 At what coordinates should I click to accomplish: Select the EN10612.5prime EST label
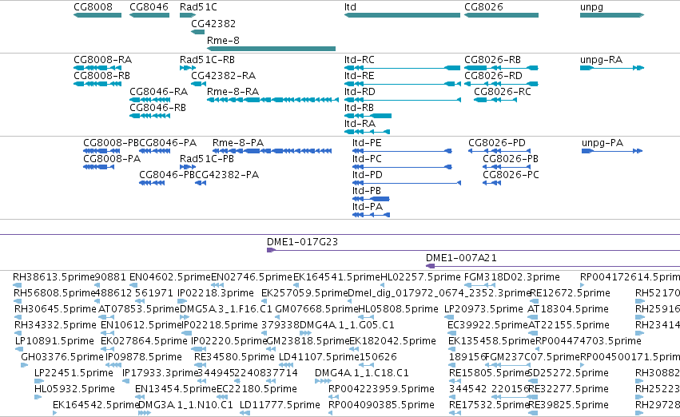click(x=141, y=325)
